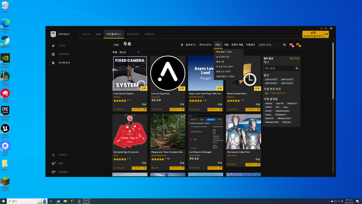
Task: Add Live Link Augmenta to wishlist heart
Action: pos(182,109)
